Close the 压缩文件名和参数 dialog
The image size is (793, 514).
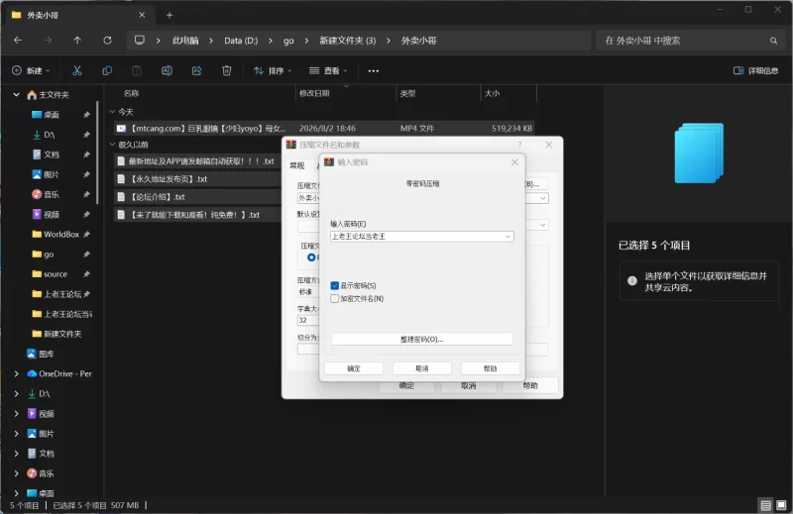tap(549, 145)
